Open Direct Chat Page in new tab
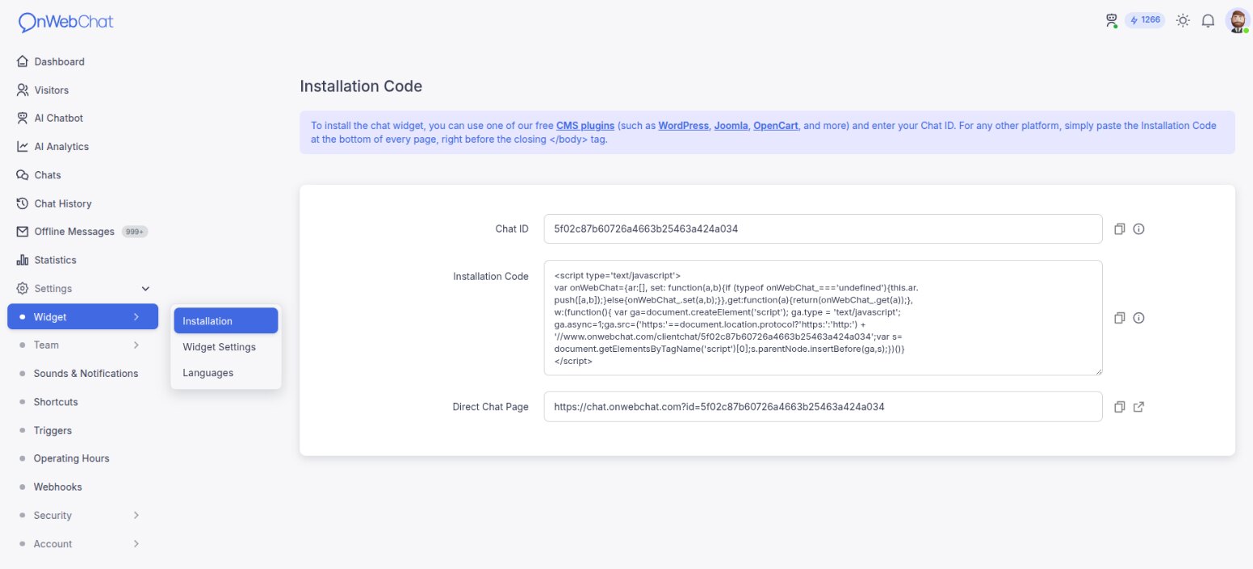This screenshot has height=569, width=1253. click(x=1138, y=407)
